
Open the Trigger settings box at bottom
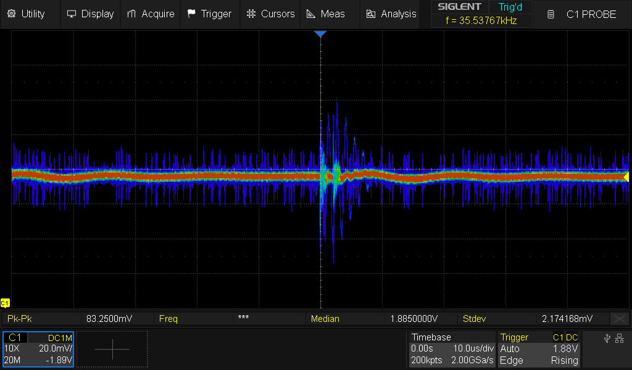tap(539, 349)
